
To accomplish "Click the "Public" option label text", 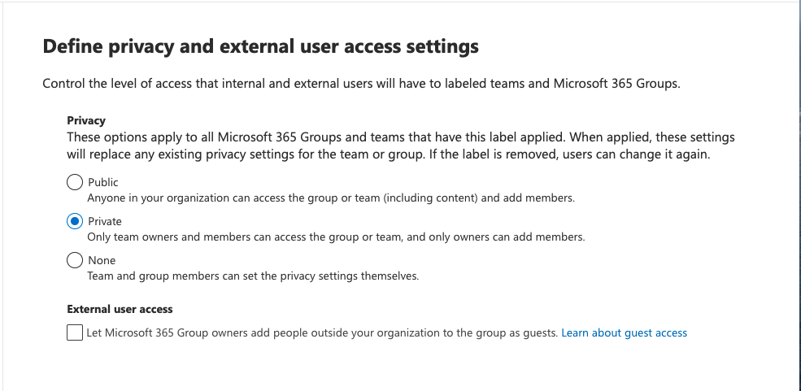I will pyautogui.click(x=103, y=182).
